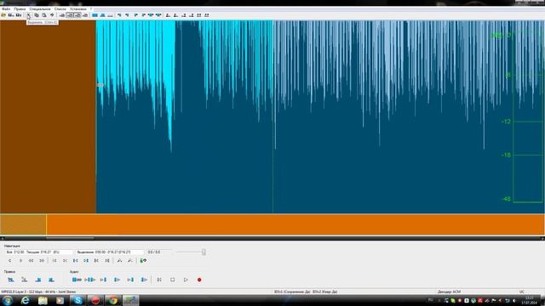This screenshot has width=545, height=306.
Task: Open Windows Explorer folder from the taskbar
Action: 43,300
